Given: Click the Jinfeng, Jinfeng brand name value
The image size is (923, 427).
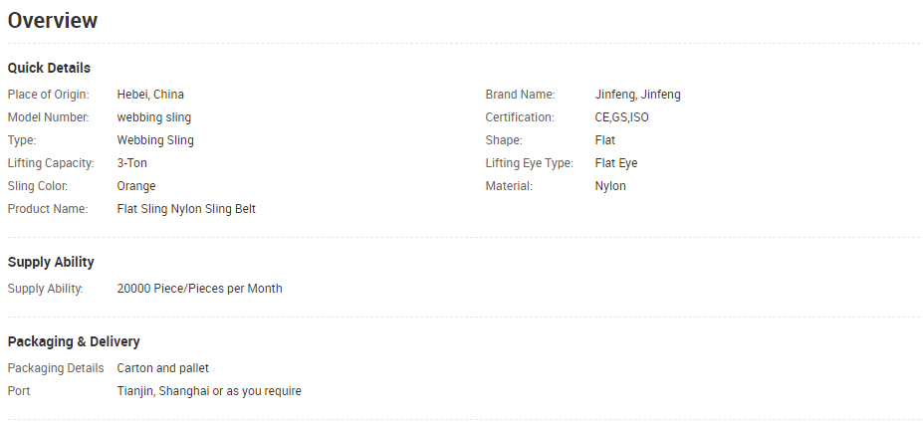Looking at the screenshot, I should coord(637,95).
